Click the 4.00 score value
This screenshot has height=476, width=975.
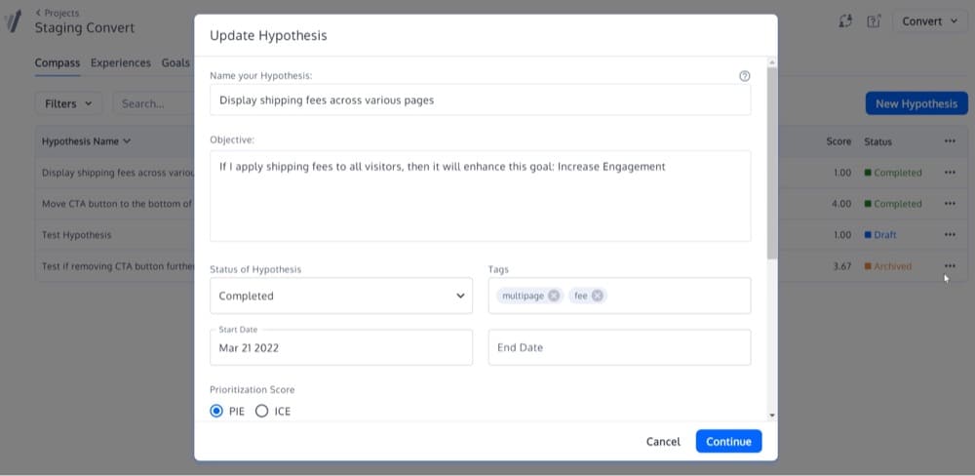[842, 204]
